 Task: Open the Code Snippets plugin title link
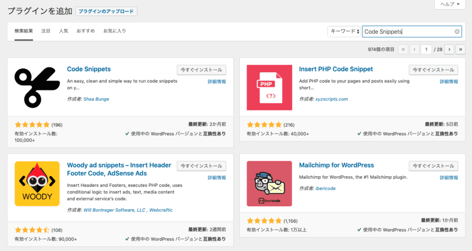point(89,69)
